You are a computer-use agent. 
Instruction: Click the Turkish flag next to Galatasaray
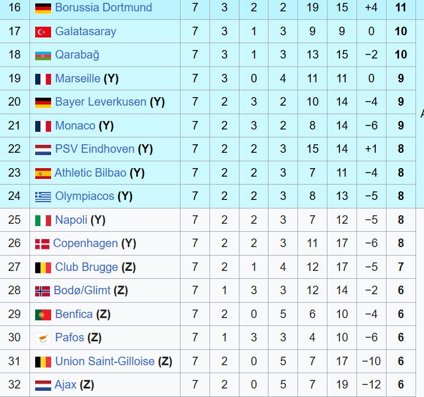(43, 32)
